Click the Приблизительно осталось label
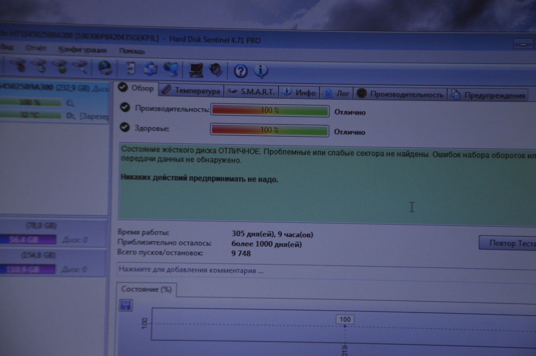Viewport: 536px width, 356px height. [164, 243]
